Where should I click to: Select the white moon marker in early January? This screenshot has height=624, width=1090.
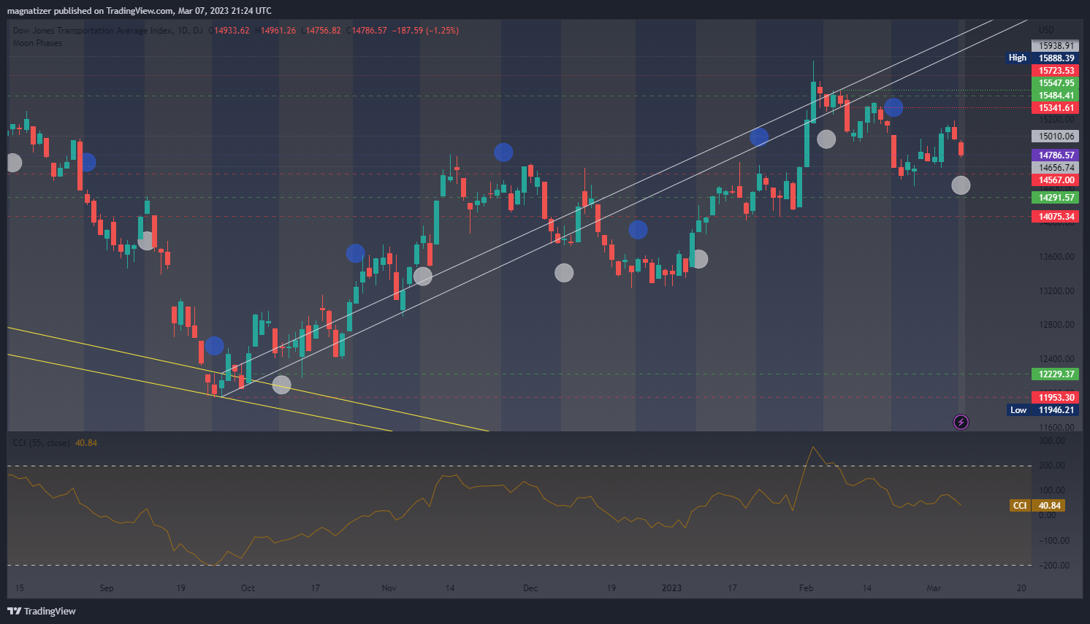click(x=699, y=258)
